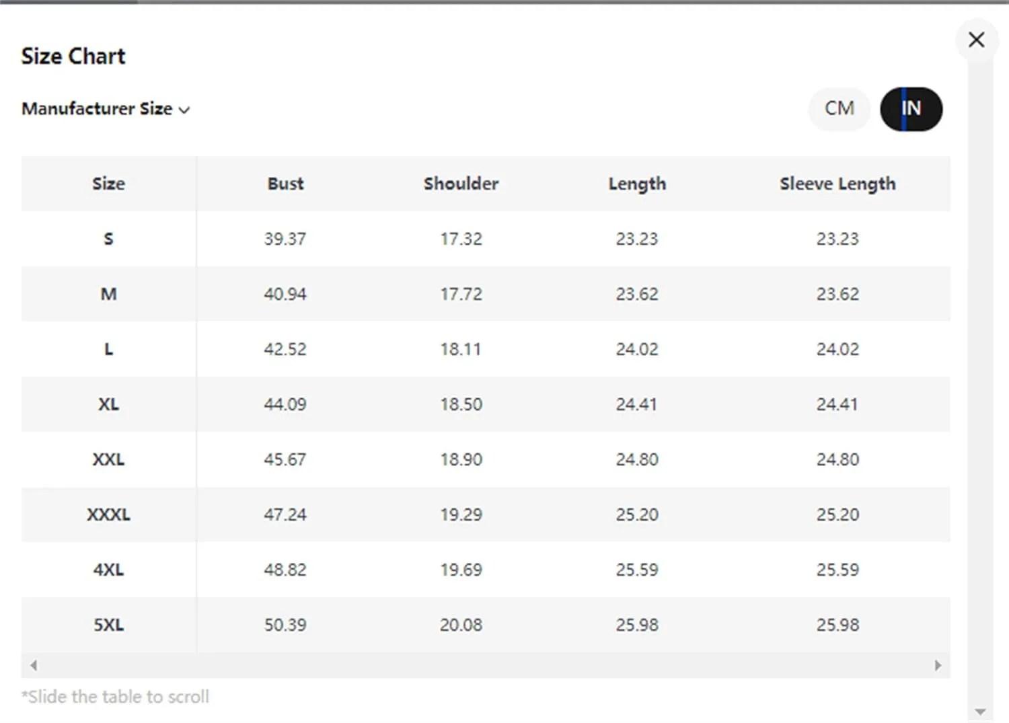Click the down arrow on vertical scrollbar
The height and width of the screenshot is (723, 1009).
point(980,712)
